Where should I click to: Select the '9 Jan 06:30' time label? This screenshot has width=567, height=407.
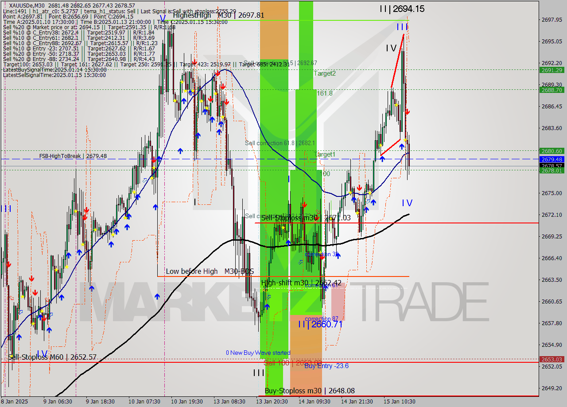(x=58, y=402)
